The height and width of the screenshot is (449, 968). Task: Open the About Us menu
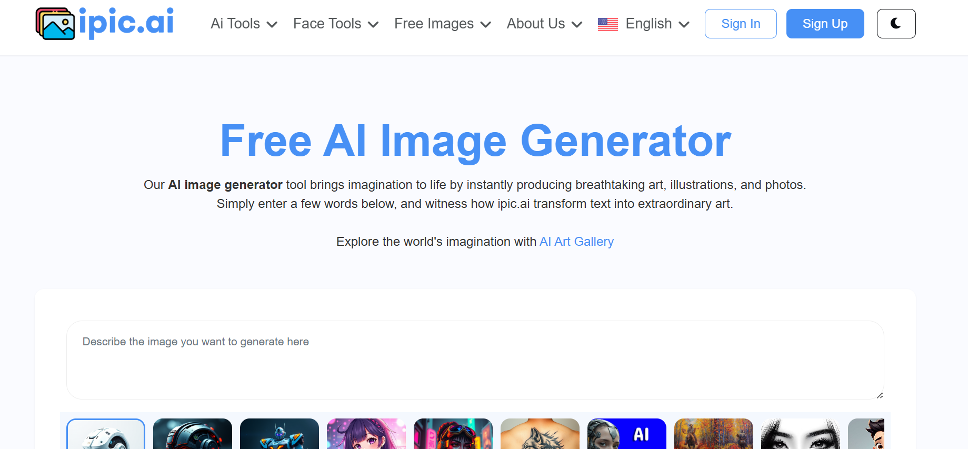pos(544,24)
